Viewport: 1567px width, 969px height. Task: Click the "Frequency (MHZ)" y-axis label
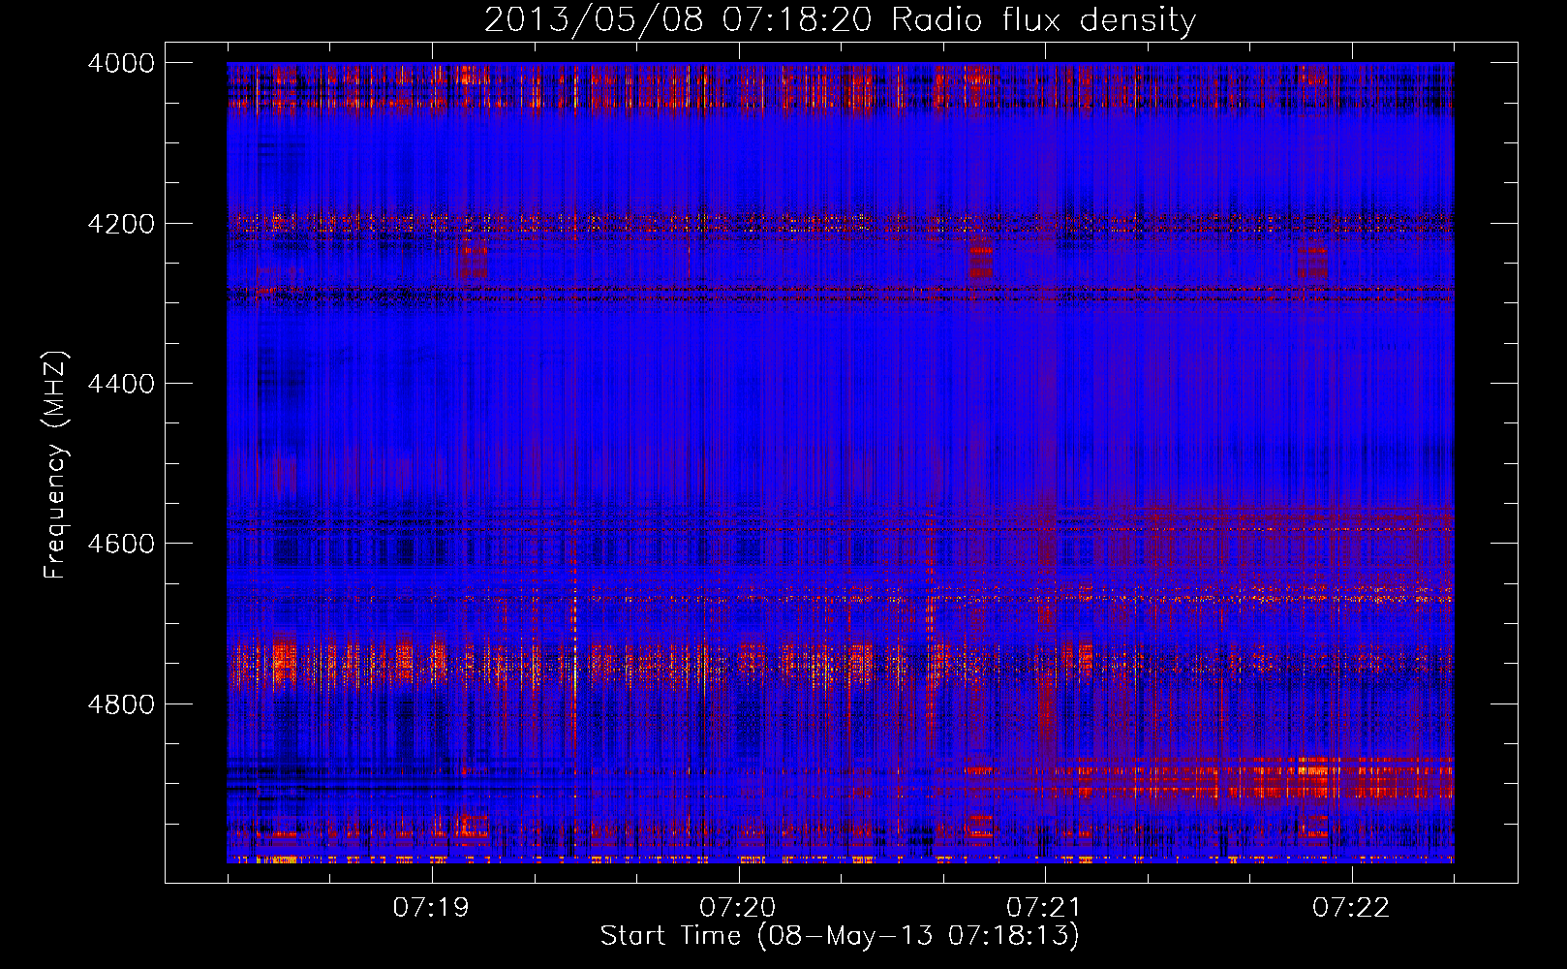(56, 465)
